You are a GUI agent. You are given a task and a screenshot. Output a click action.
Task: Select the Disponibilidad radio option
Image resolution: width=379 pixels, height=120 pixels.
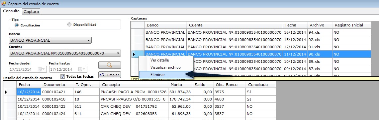69,24
